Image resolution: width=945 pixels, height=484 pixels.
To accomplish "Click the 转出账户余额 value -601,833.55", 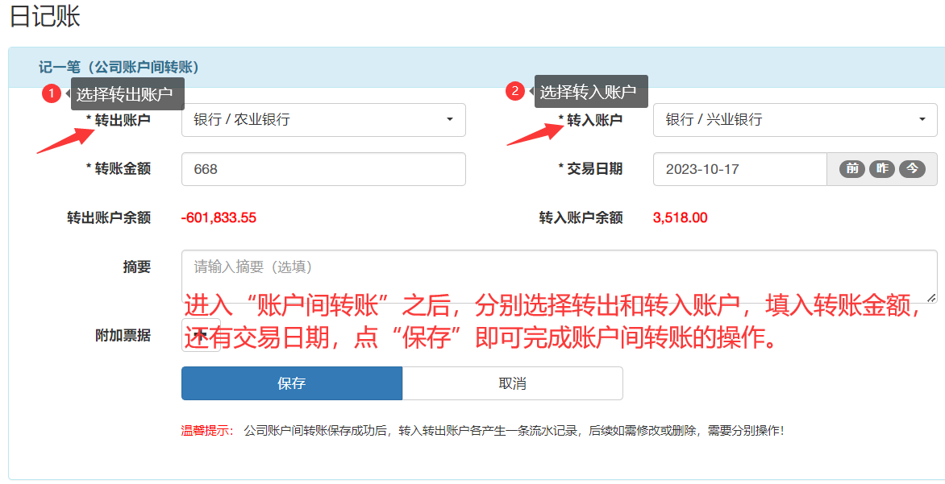I will 219,217.
